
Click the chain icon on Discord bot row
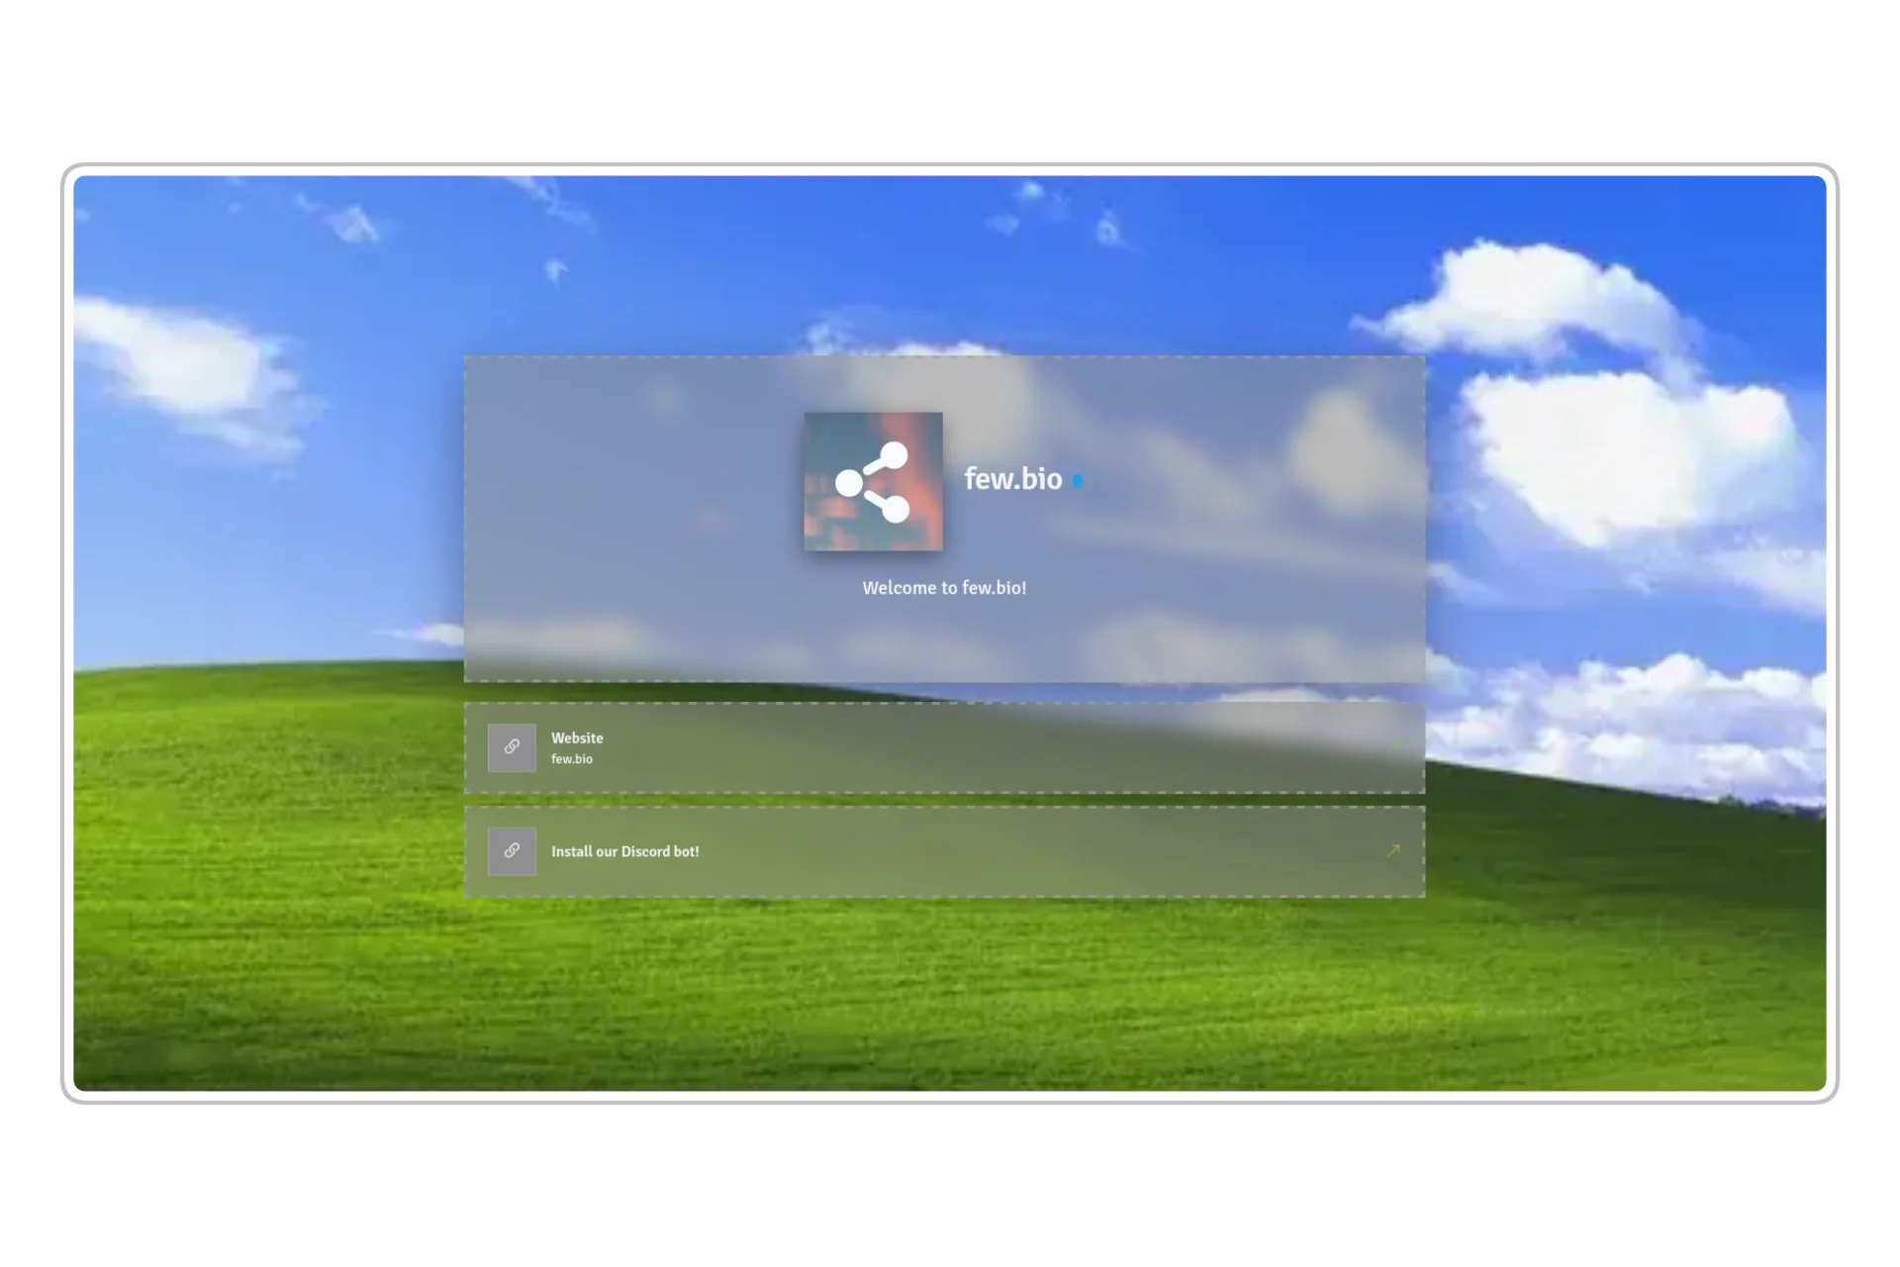[x=512, y=851]
